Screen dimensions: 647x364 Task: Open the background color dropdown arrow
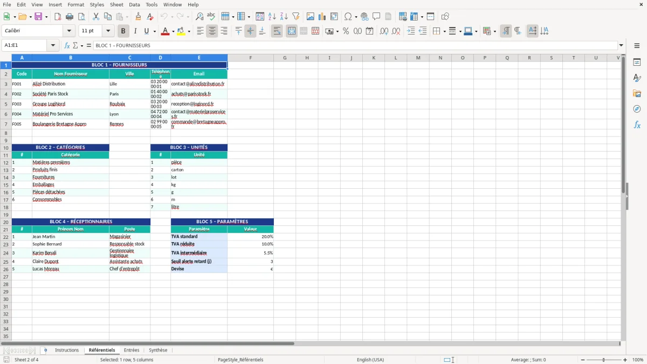click(189, 31)
